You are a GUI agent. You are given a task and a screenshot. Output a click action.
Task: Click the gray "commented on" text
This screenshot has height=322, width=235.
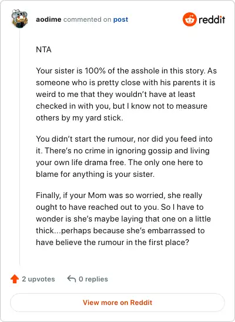pos(87,19)
